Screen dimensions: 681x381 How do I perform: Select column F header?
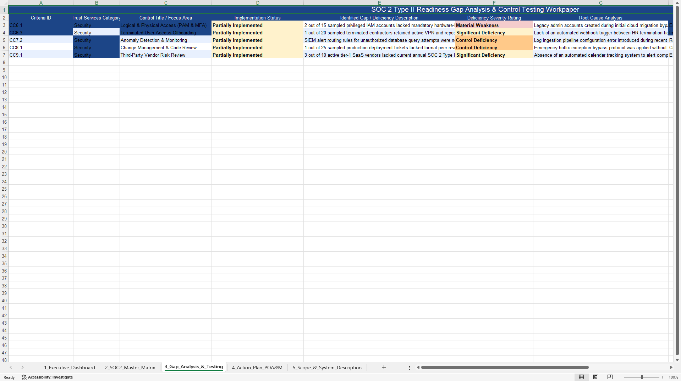tap(494, 3)
